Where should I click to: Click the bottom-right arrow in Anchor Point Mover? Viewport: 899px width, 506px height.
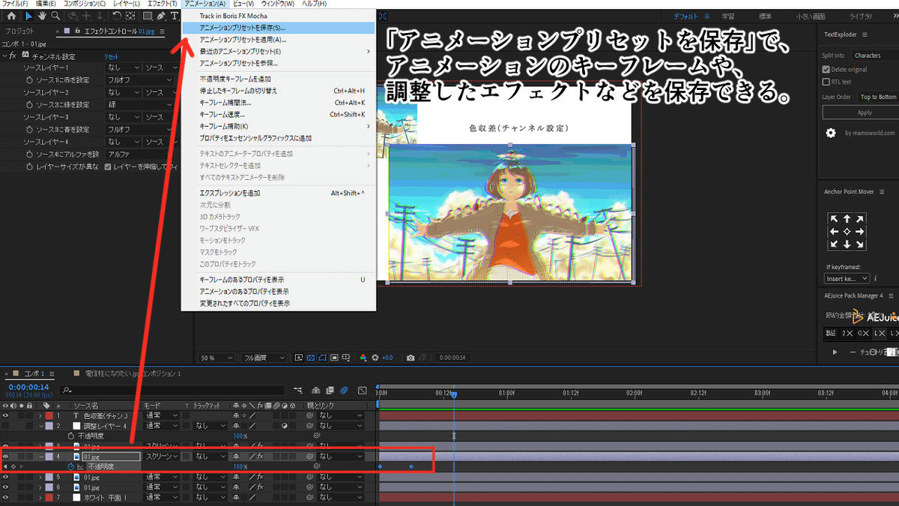pyautogui.click(x=860, y=244)
